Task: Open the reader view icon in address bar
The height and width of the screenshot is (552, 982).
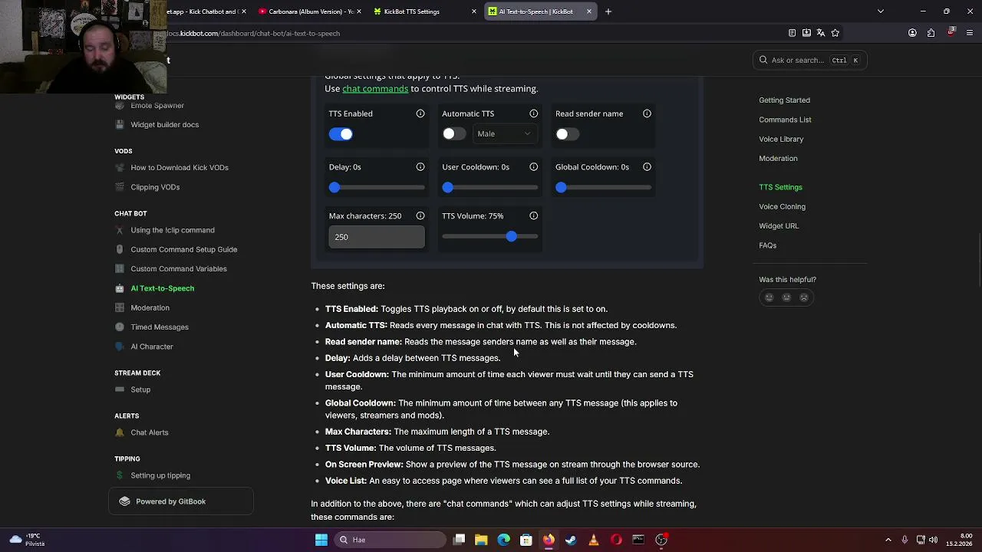Action: pyautogui.click(x=792, y=33)
